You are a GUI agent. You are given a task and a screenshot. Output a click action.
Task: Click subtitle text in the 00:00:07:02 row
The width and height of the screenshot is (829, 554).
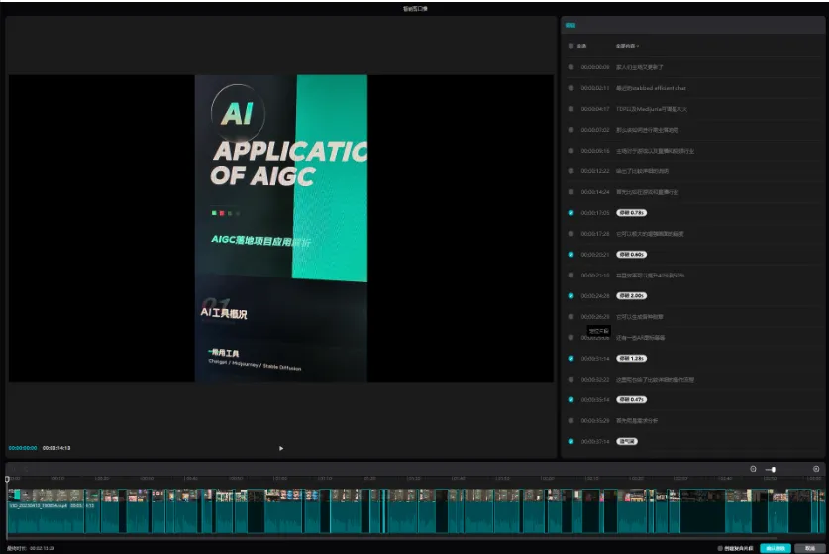[647, 130]
